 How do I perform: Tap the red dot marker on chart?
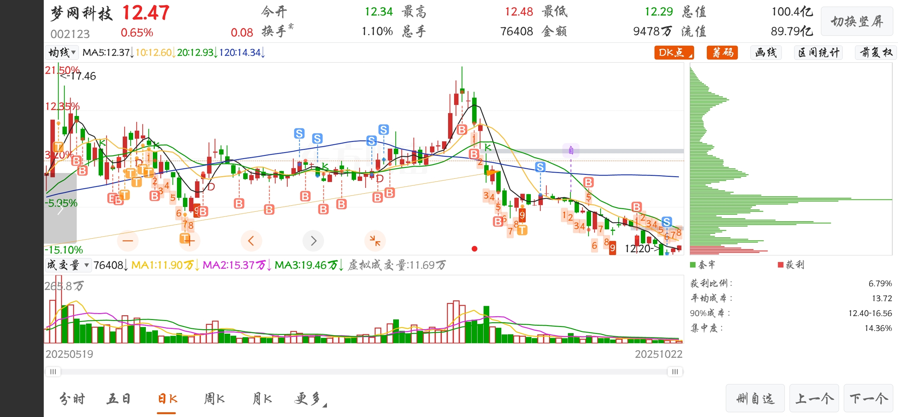(x=474, y=249)
